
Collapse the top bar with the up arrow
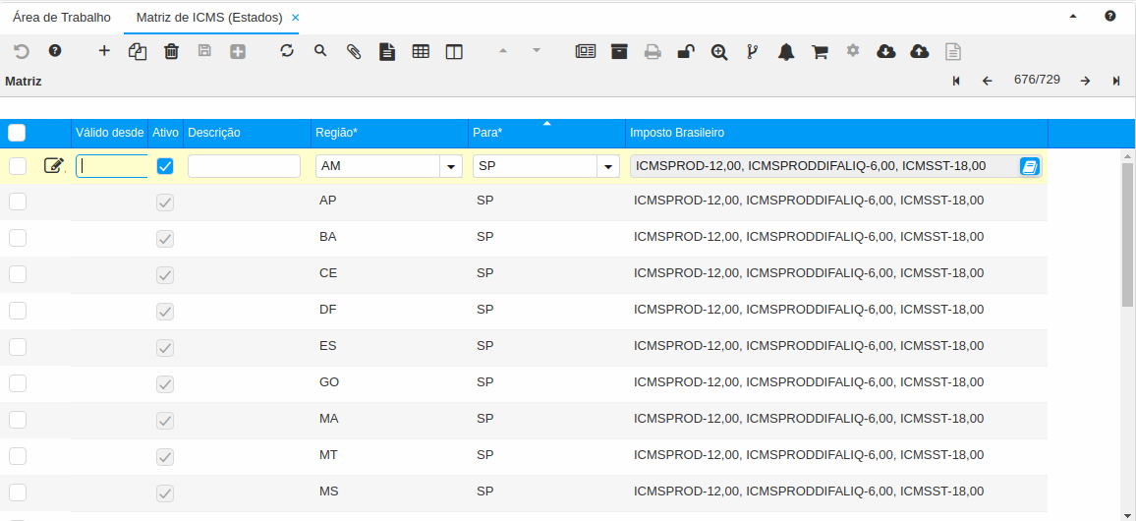pyautogui.click(x=1073, y=17)
